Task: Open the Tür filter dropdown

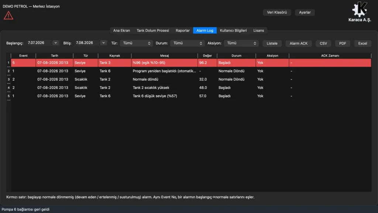Action: (x=136, y=43)
